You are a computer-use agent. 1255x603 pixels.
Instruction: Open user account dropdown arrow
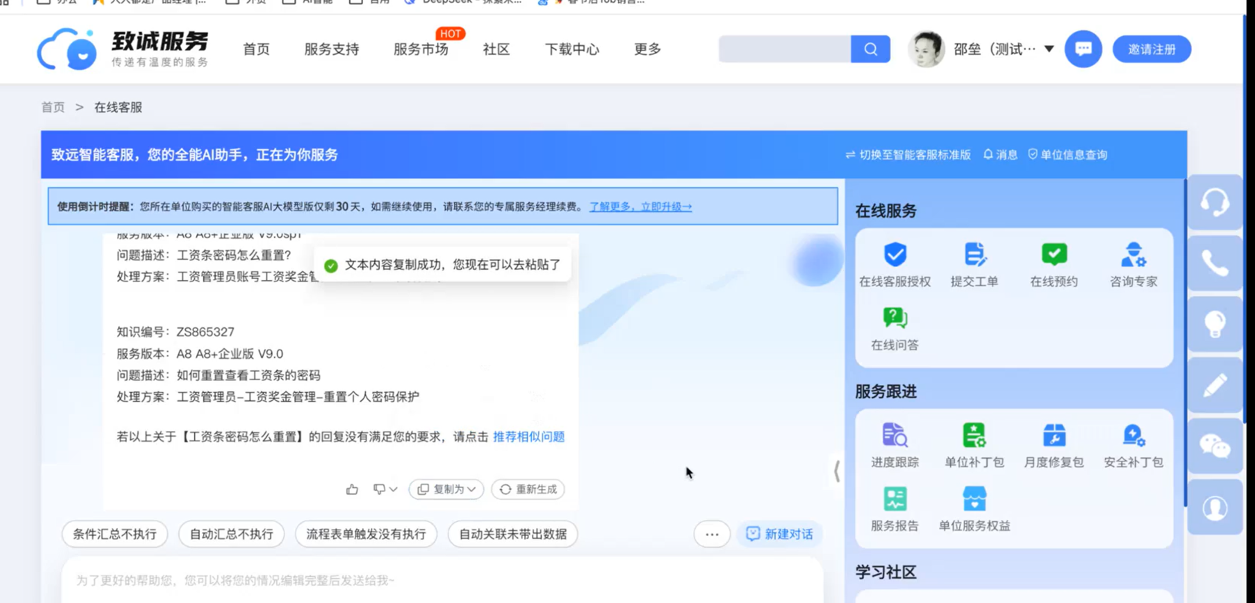[1049, 49]
